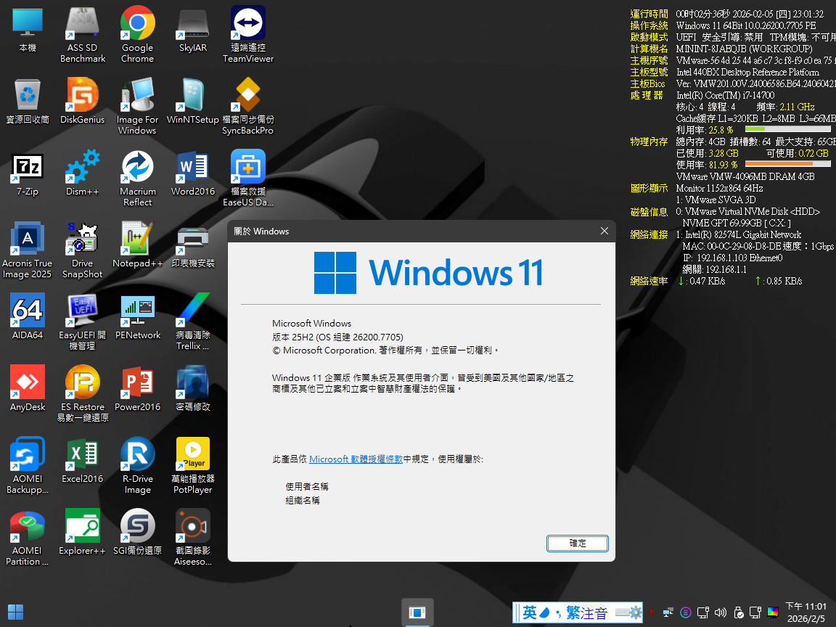Click the volume speaker tray icon

point(721,612)
